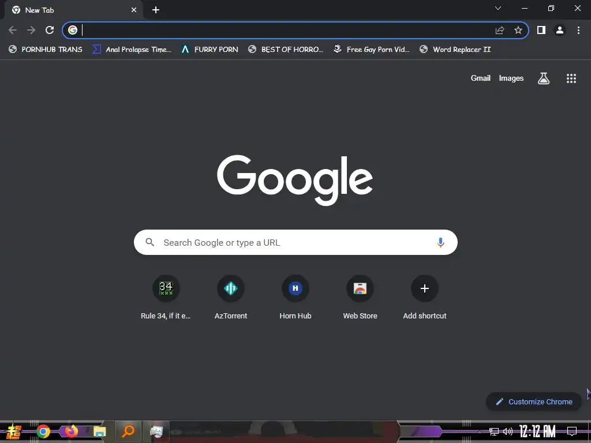The width and height of the screenshot is (591, 443).
Task: Open the notification center icon
Action: pyautogui.click(x=572, y=431)
